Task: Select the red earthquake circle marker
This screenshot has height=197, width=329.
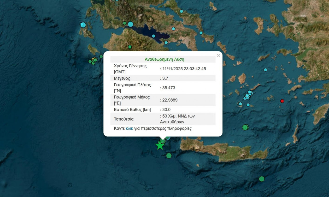Action: click(x=282, y=101)
